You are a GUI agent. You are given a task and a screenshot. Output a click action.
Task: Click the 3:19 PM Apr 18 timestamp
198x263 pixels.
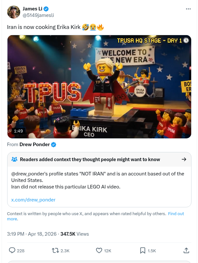[x=32, y=234]
